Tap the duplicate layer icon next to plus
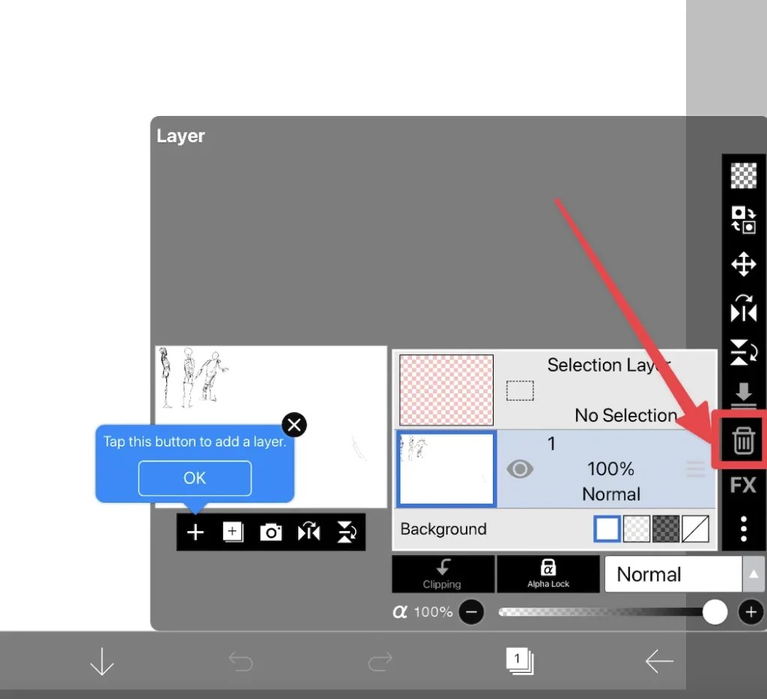The image size is (767, 699). [x=232, y=532]
